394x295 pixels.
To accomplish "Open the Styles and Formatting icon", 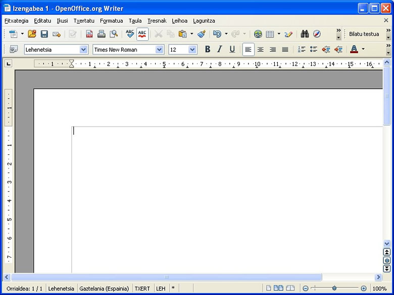I will pos(14,49).
